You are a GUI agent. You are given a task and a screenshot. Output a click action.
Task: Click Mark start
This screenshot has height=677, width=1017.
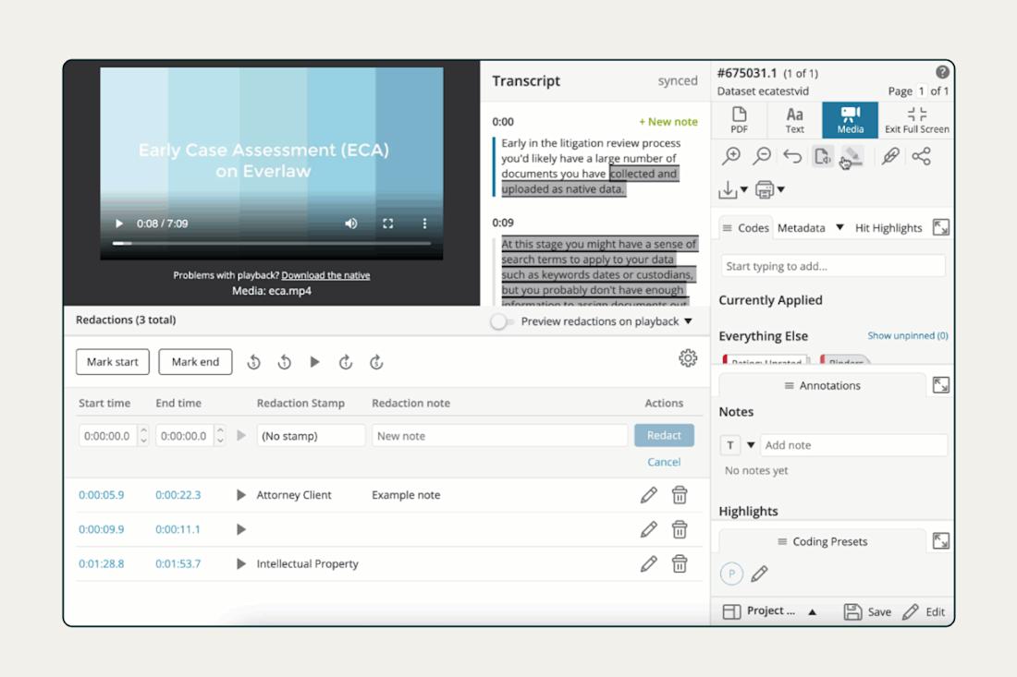click(x=113, y=361)
